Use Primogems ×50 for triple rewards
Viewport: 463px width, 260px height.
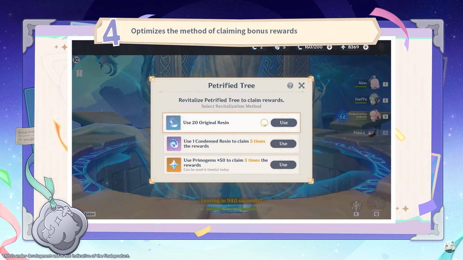pos(283,165)
